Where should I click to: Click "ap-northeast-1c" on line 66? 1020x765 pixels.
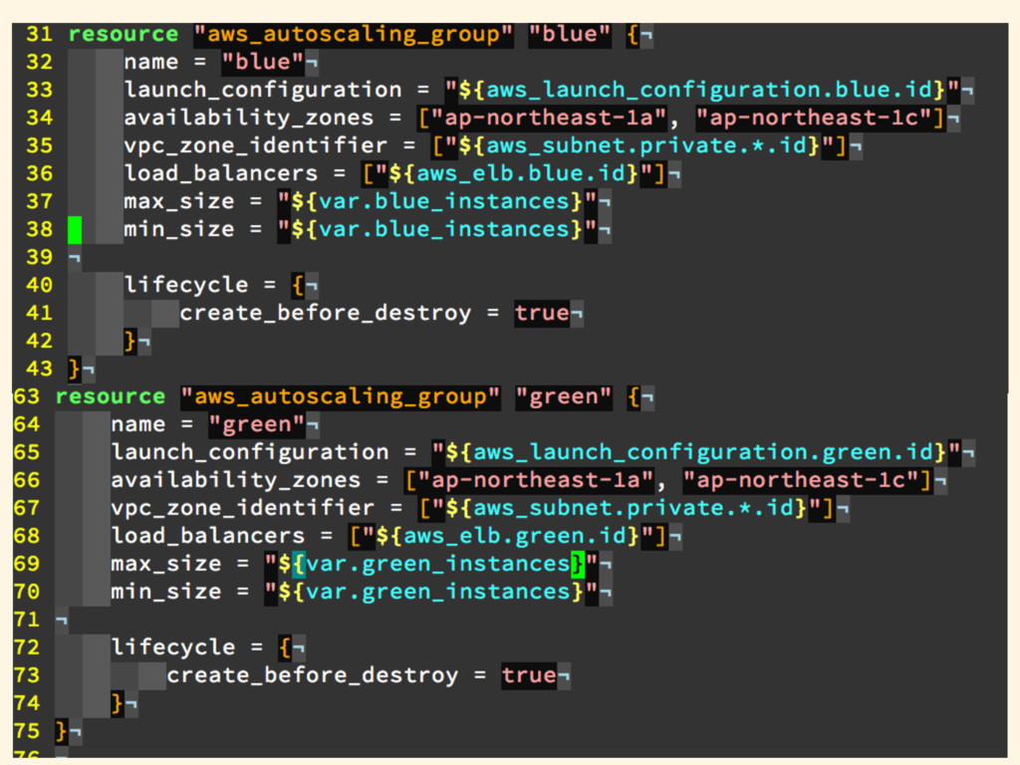(x=801, y=480)
